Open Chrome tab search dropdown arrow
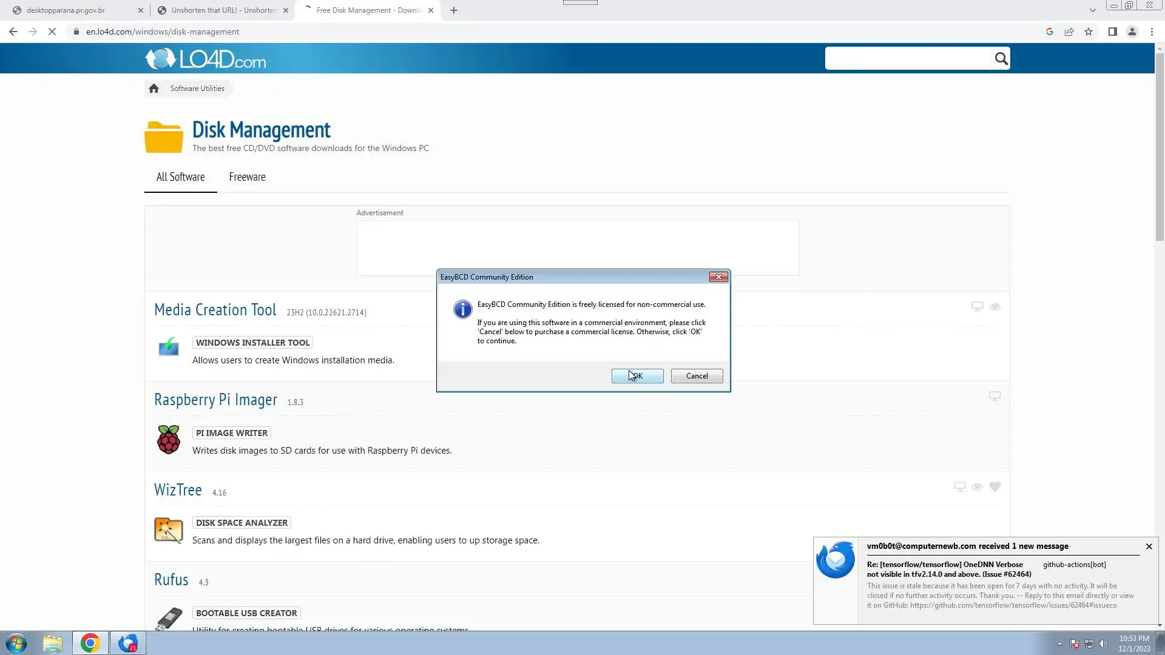Image resolution: width=1165 pixels, height=655 pixels. pos(1092,10)
